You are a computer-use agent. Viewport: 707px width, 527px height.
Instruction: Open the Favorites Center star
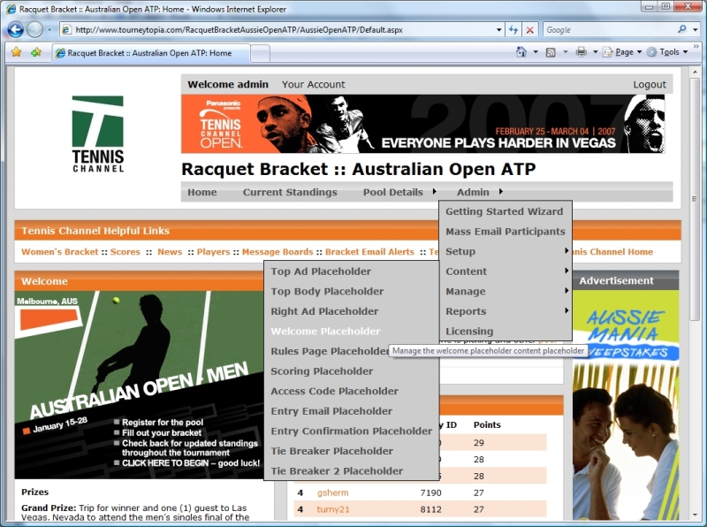(17, 52)
